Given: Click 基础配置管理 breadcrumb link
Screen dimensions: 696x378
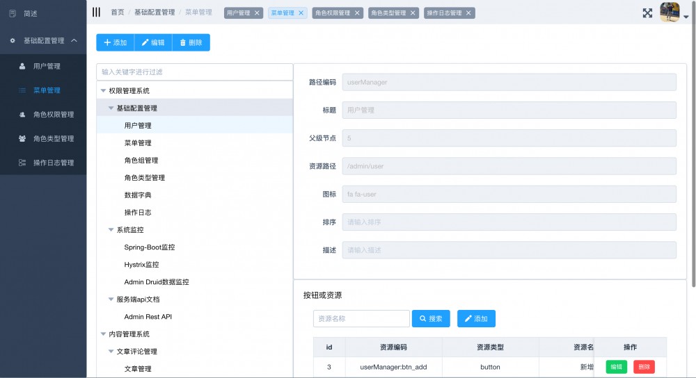Looking at the screenshot, I should click(x=155, y=13).
